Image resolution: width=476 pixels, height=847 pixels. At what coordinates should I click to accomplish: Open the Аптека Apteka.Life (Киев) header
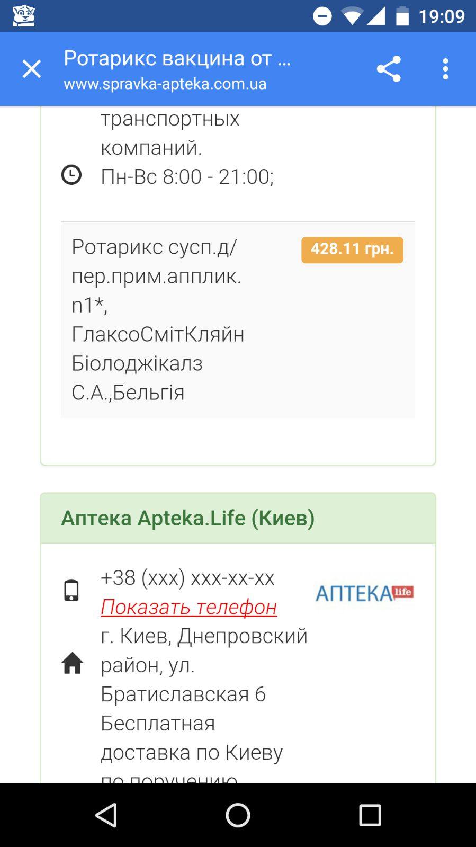(188, 518)
